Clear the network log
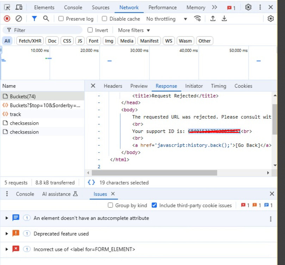Image resolution: width=285 pixels, height=265 pixels. click(19, 19)
